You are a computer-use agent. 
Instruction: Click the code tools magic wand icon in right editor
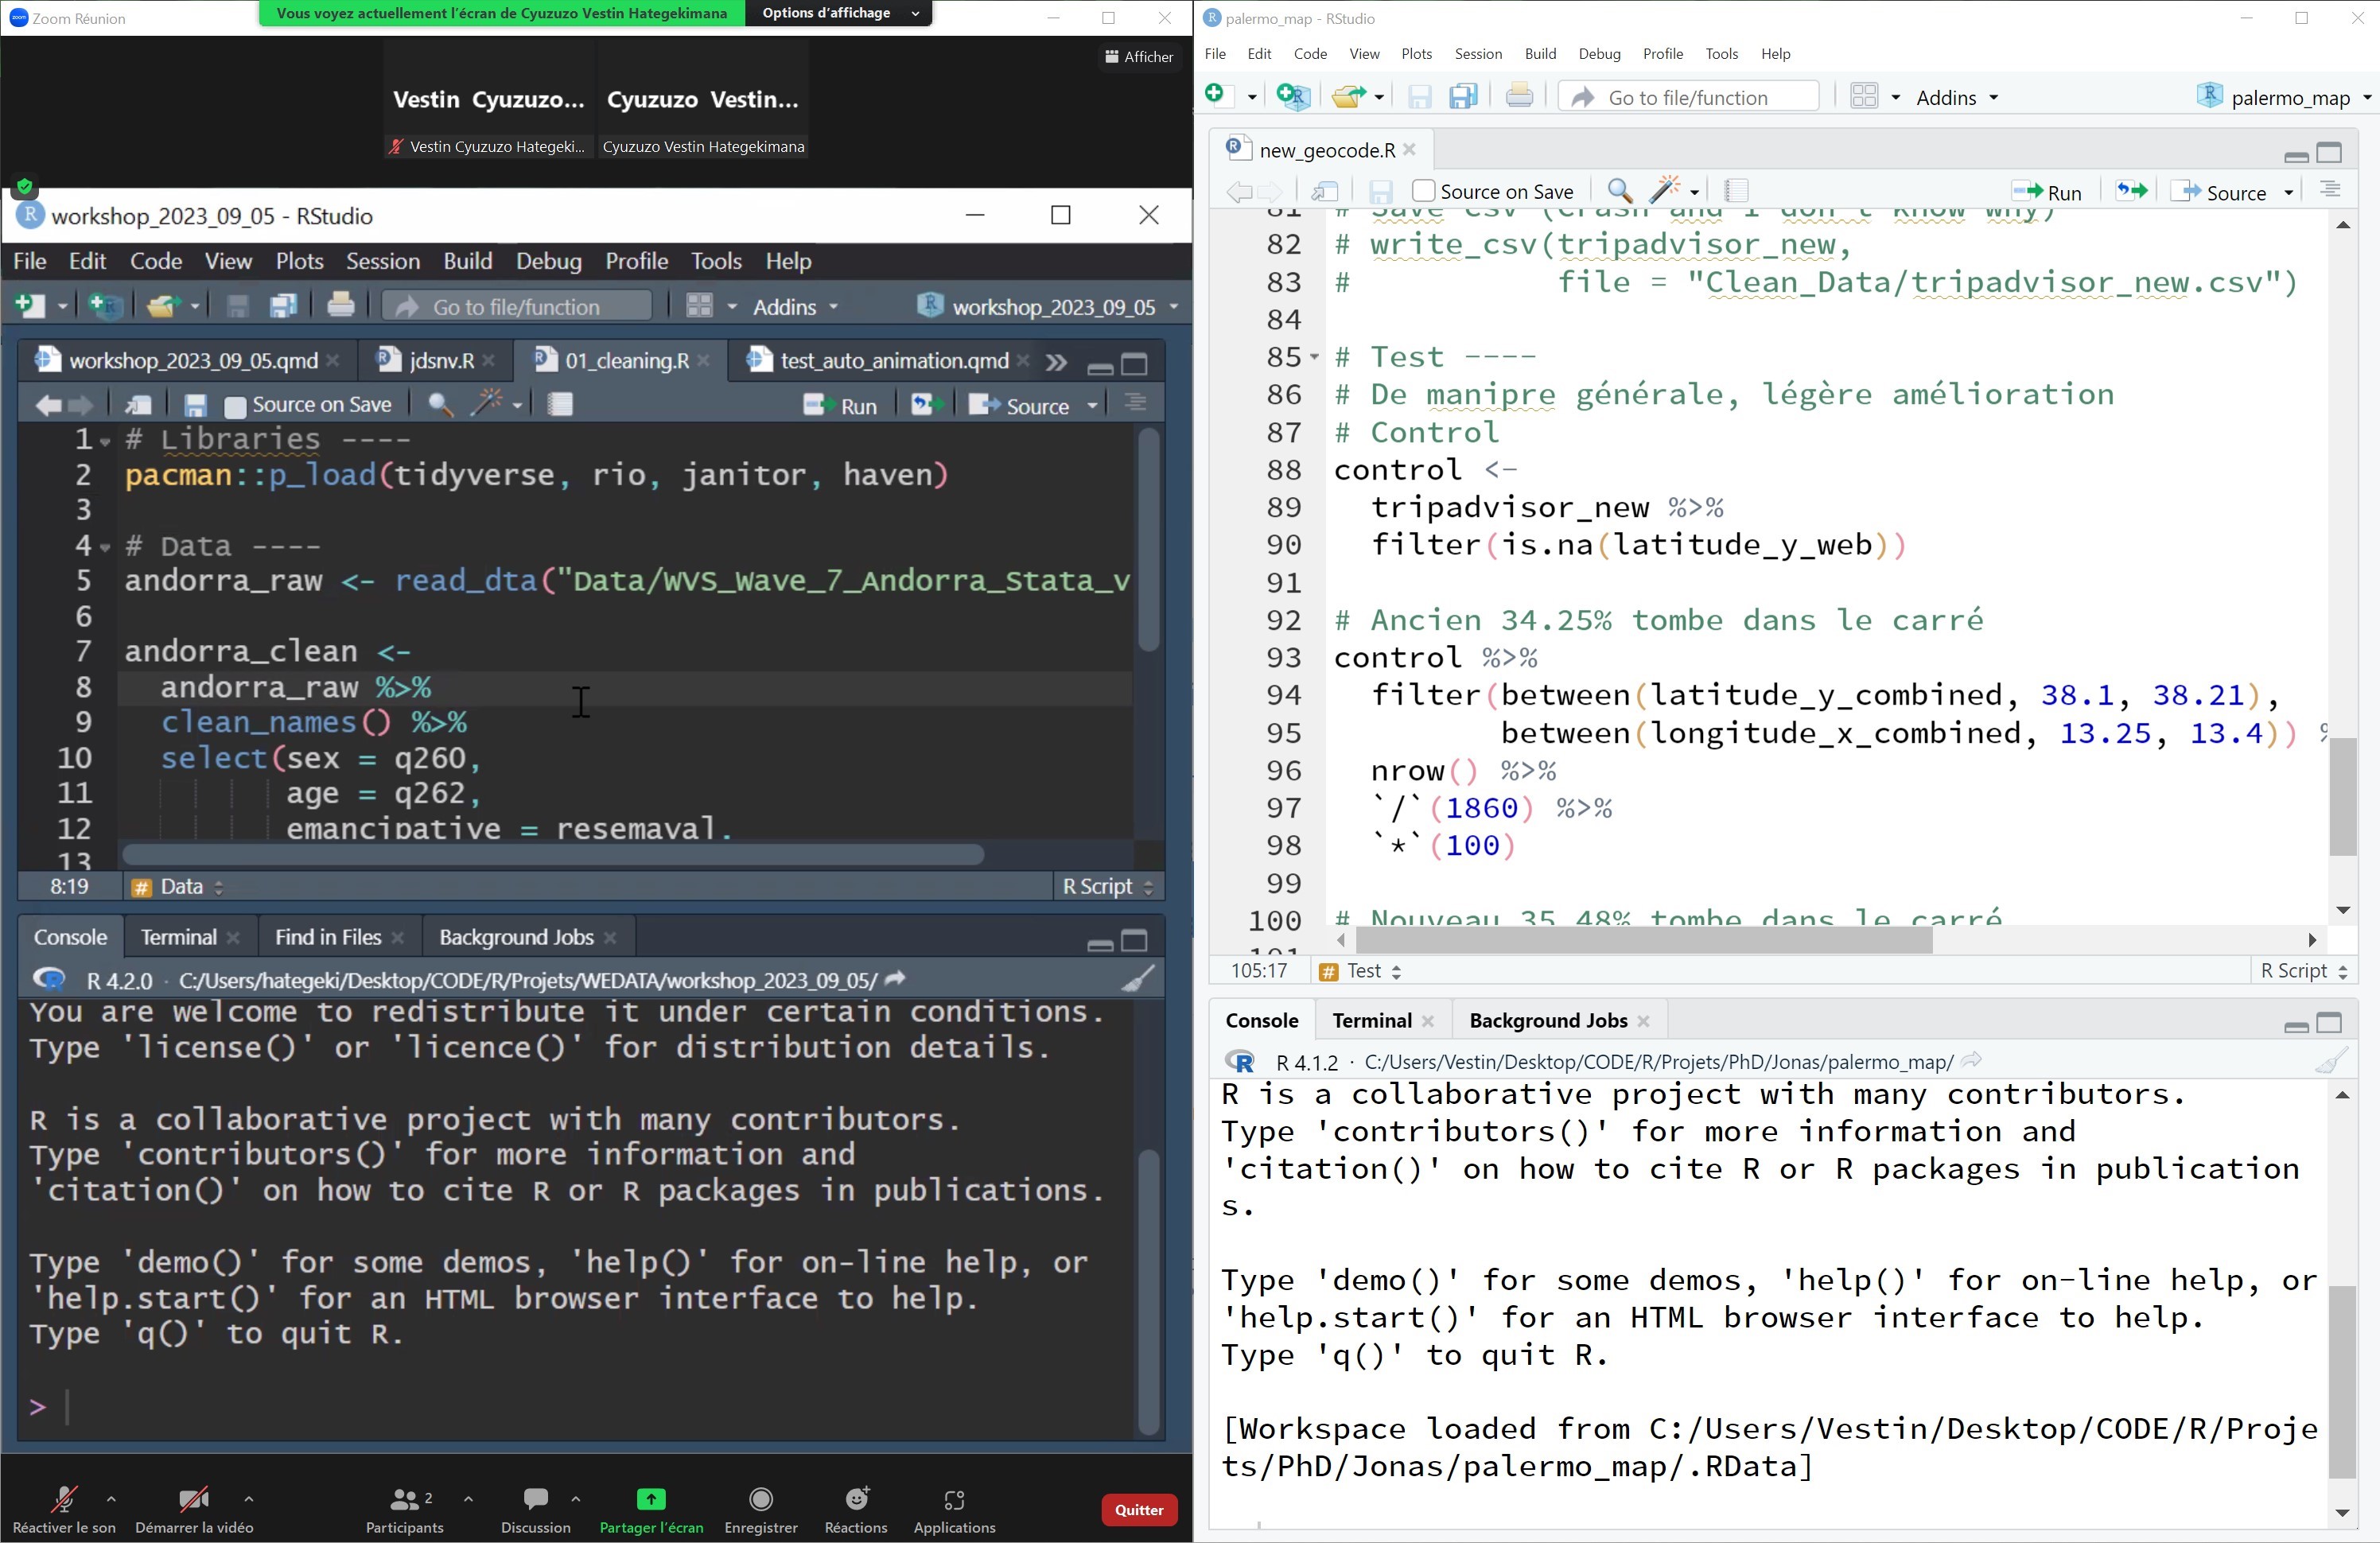1665,191
